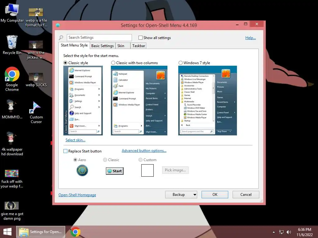
Task: Open Advanced button options... link
Action: click(144, 151)
